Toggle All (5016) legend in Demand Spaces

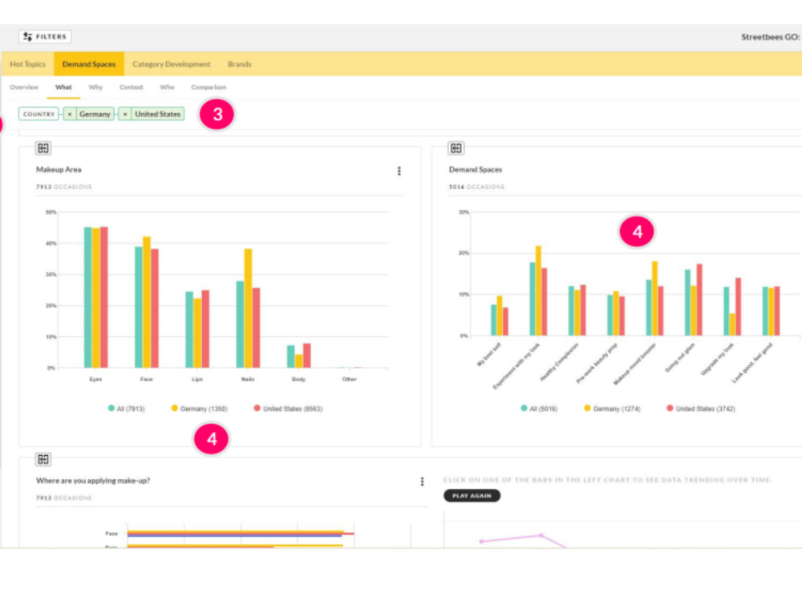point(539,409)
